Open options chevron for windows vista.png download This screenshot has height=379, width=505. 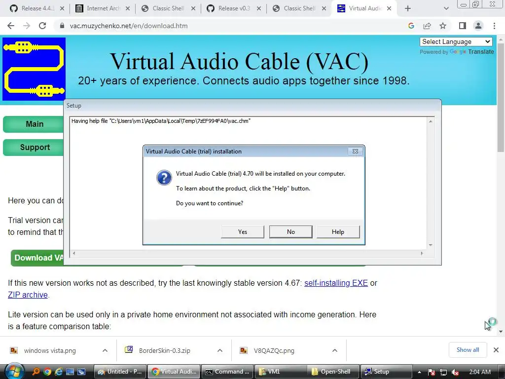(x=105, y=350)
